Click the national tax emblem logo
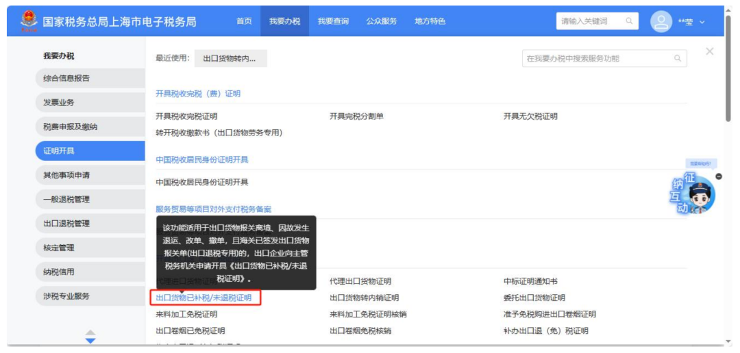 coord(29,21)
